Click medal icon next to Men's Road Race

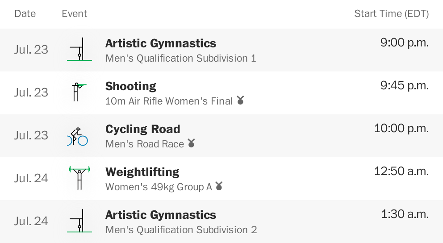[192, 143]
